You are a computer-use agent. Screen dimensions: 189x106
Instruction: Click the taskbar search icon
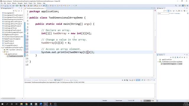click(7, 104)
